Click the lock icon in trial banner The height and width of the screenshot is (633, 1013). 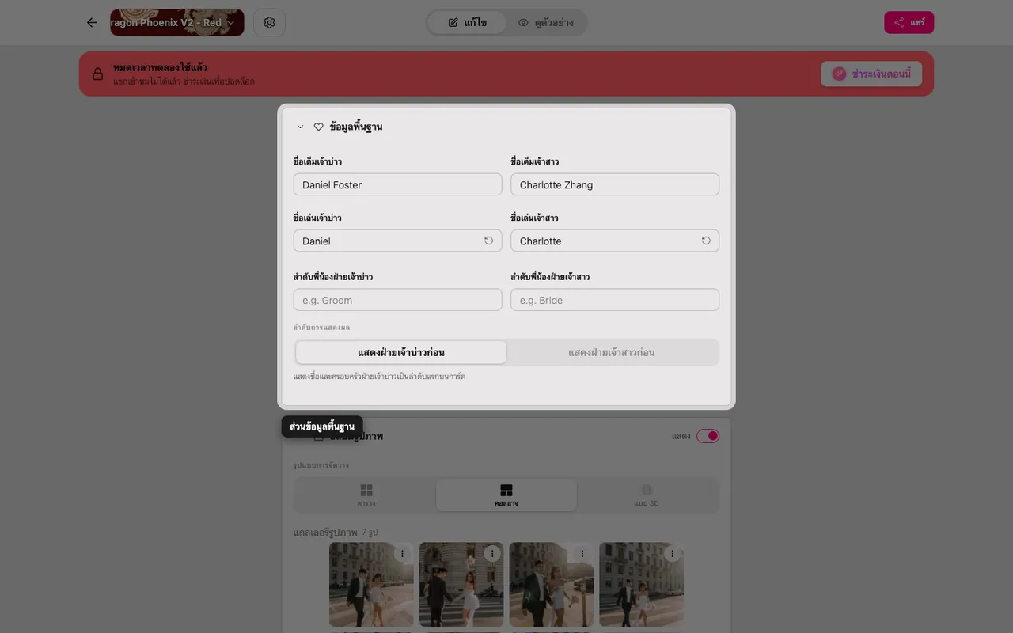97,74
